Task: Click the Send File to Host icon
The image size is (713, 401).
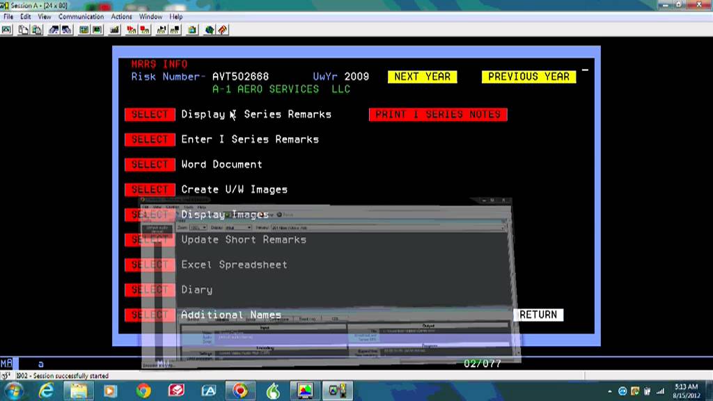Action: pyautogui.click(x=54, y=30)
